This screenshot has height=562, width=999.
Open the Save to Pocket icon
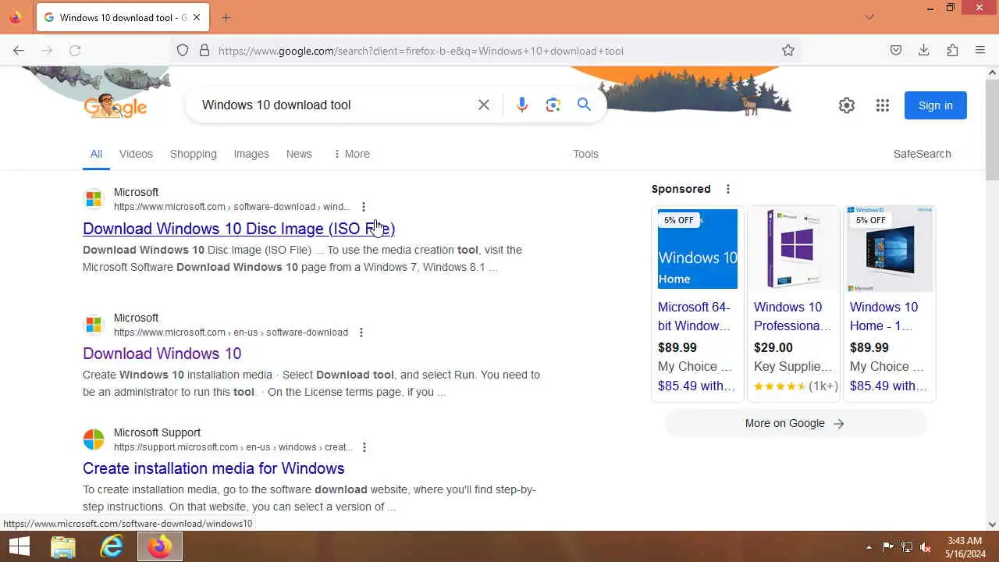[896, 51]
